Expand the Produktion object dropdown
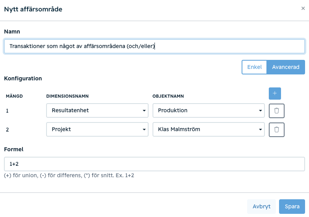309x217 pixels. [208, 110]
